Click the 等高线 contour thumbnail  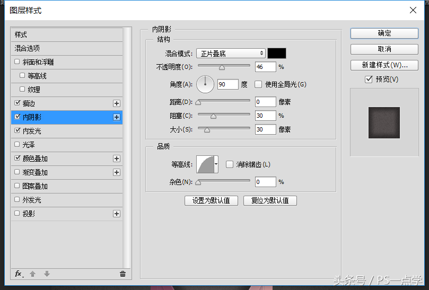click(x=205, y=164)
